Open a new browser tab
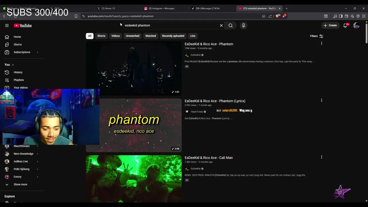This screenshot has height=207, width=368. pyautogui.click(x=287, y=8)
